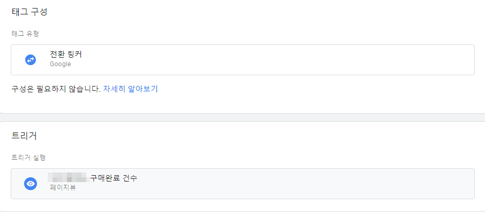Image resolution: width=485 pixels, height=212 pixels.
Task: Click the 태그 구성 section heading
Action: pyautogui.click(x=29, y=12)
